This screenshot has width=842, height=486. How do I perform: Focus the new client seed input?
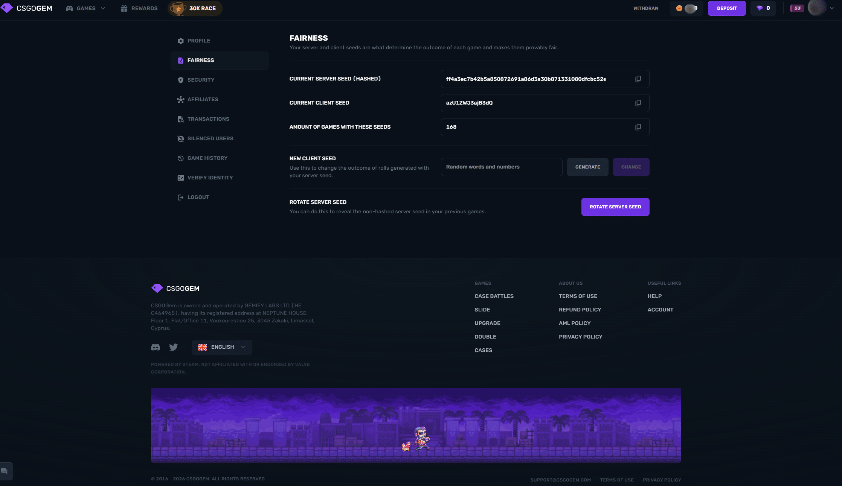pyautogui.click(x=502, y=167)
